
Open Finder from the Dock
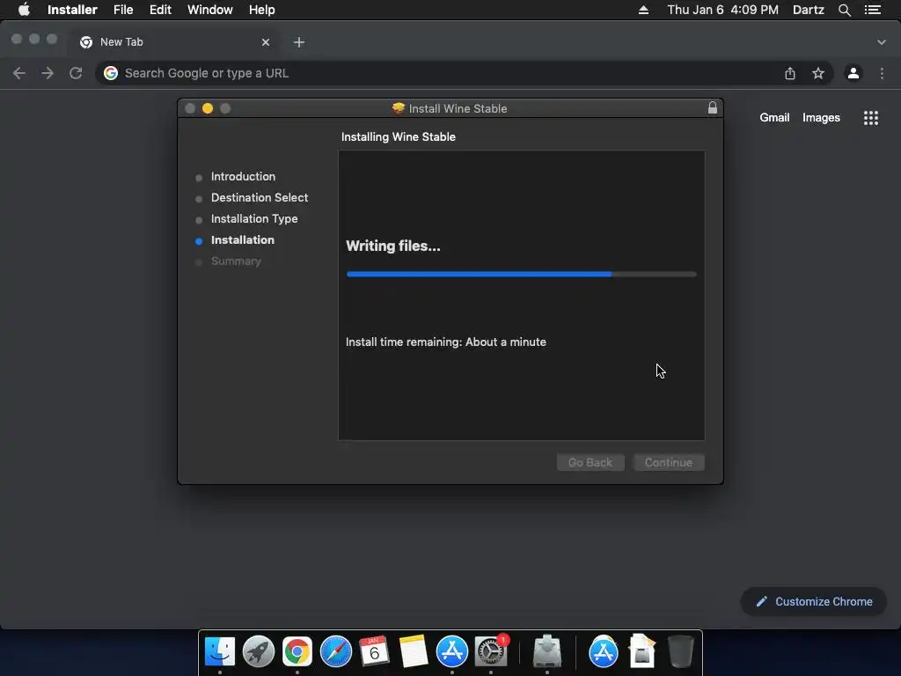[219, 652]
